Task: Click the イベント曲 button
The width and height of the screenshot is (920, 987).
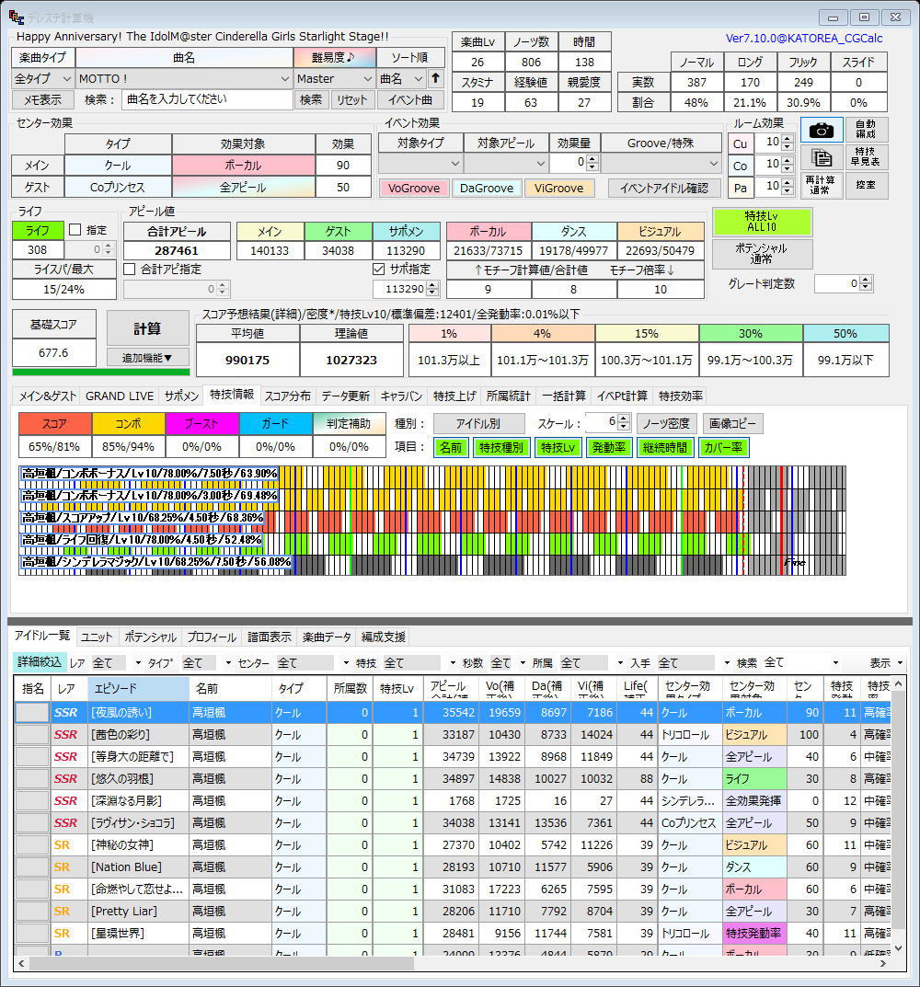Action: (410, 99)
